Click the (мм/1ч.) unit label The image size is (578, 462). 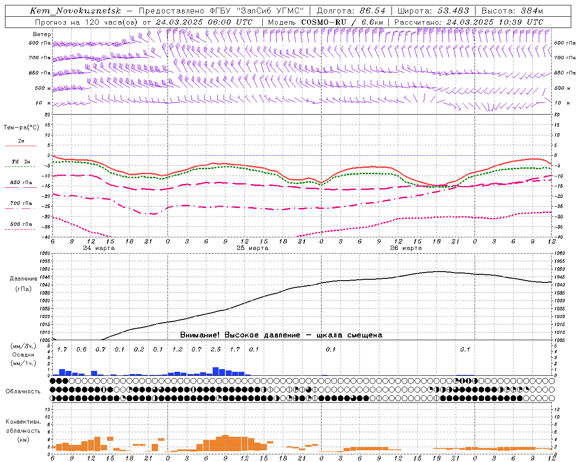click(23, 363)
